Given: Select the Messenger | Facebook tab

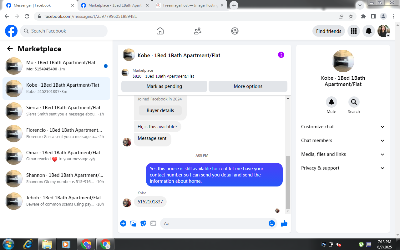Looking at the screenshot, I should click(40, 5).
